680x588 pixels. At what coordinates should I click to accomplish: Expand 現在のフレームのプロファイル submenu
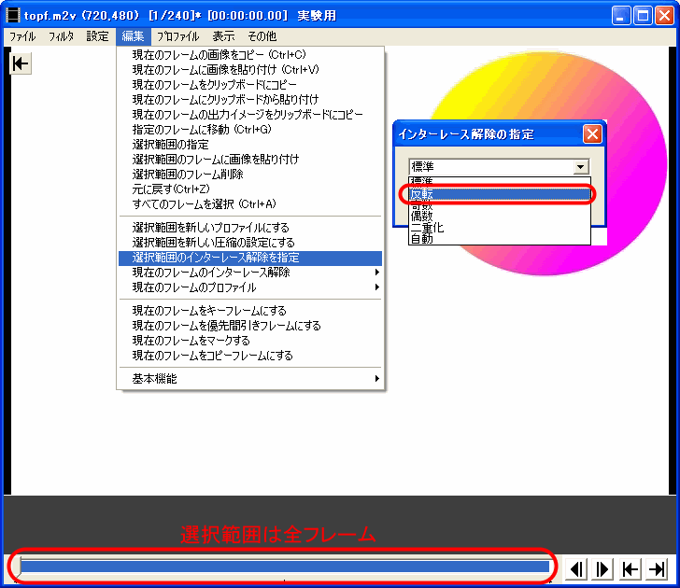250,287
